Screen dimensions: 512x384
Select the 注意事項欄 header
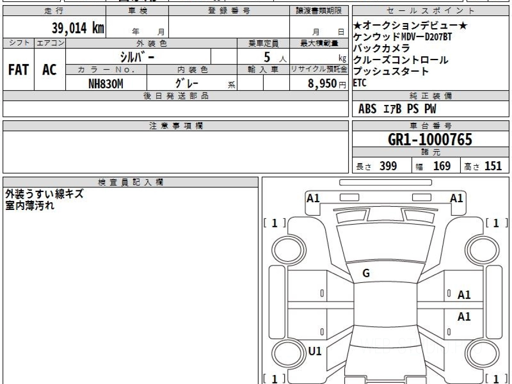coord(176,126)
